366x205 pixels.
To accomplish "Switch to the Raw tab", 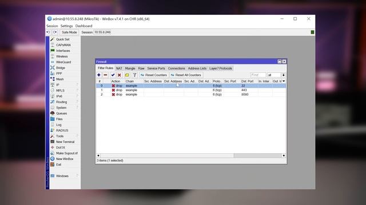I will coord(141,68).
